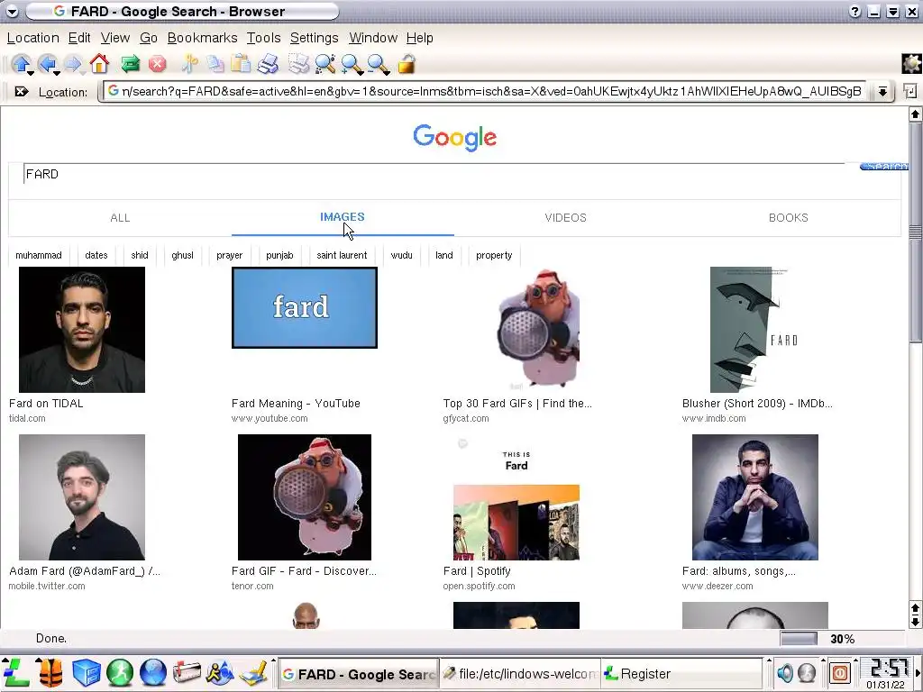Screen dimensions: 923x692
Task: Switch to the VIDEOS results tab
Action: point(566,218)
